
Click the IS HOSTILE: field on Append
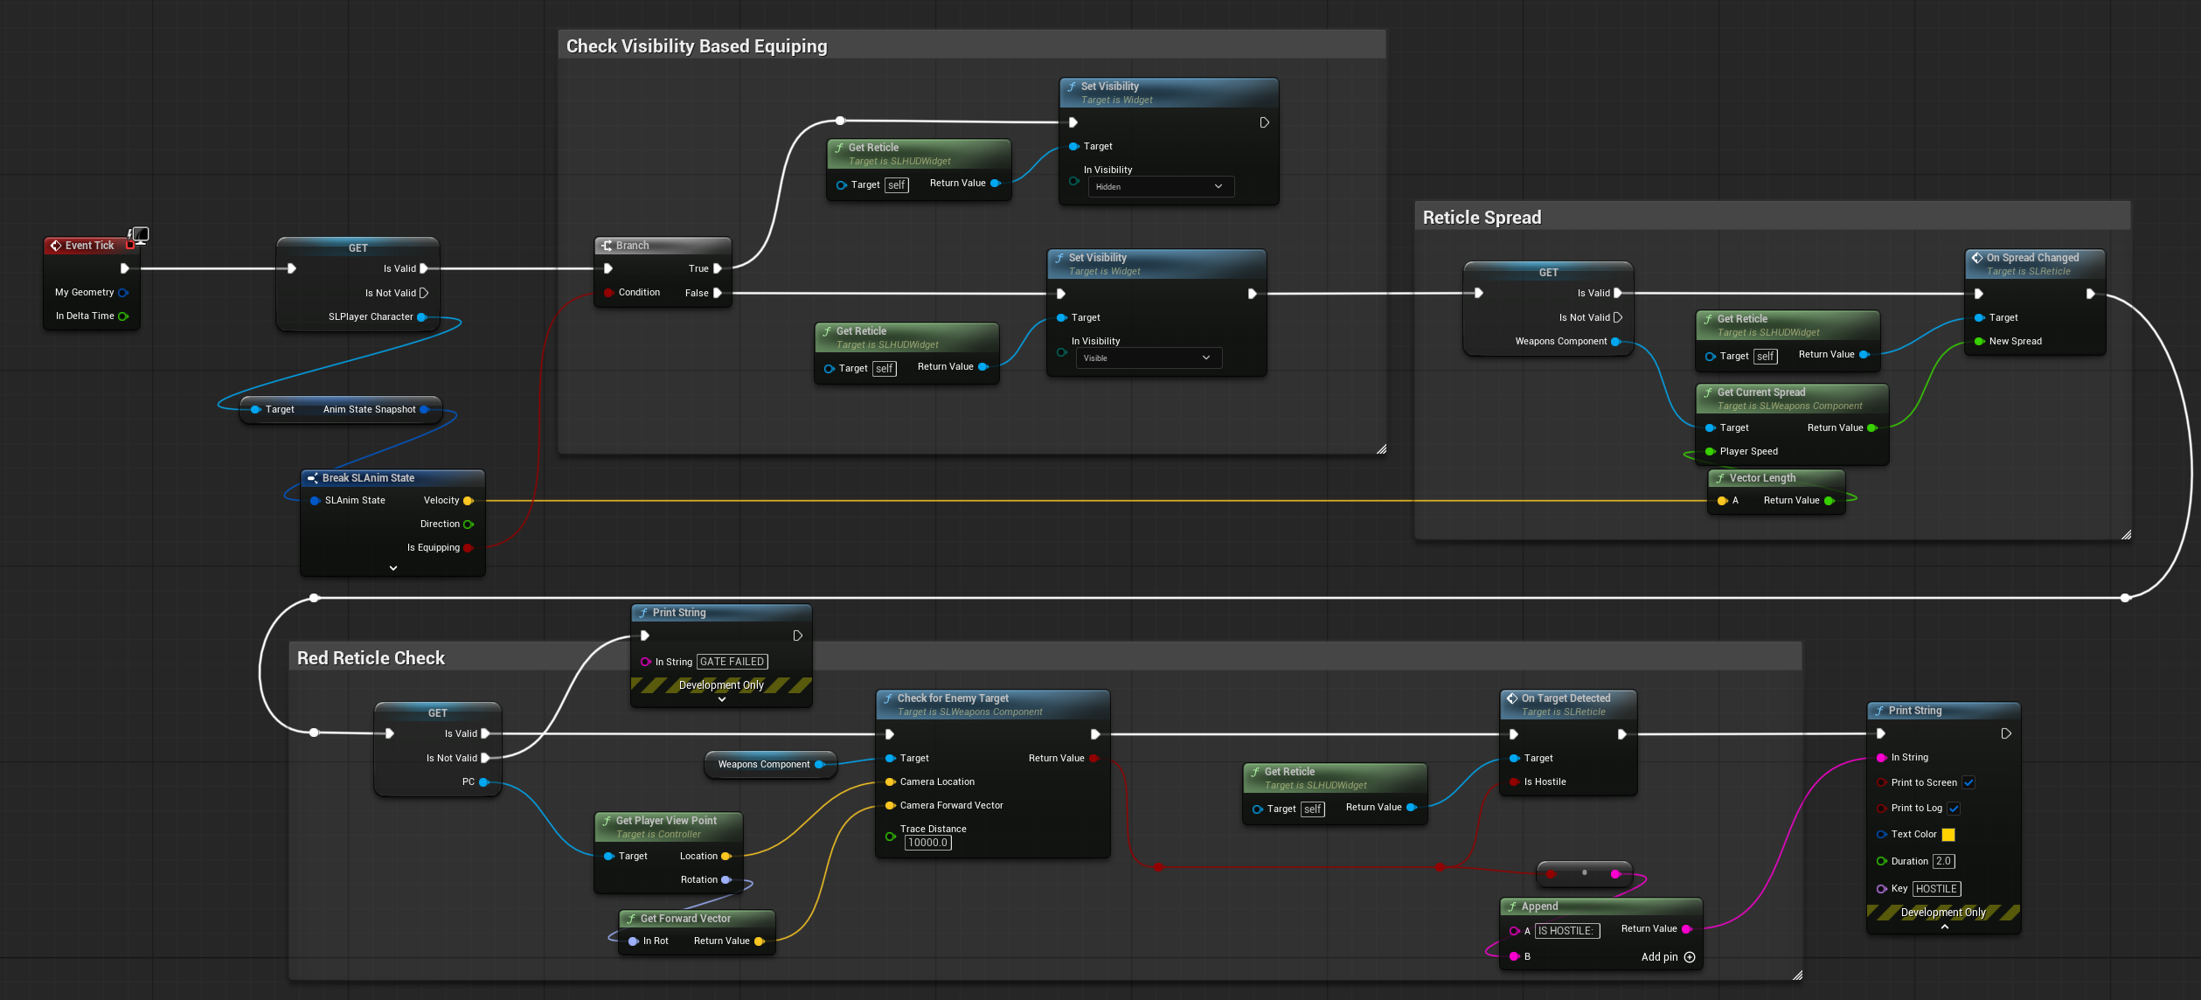[x=1567, y=932]
